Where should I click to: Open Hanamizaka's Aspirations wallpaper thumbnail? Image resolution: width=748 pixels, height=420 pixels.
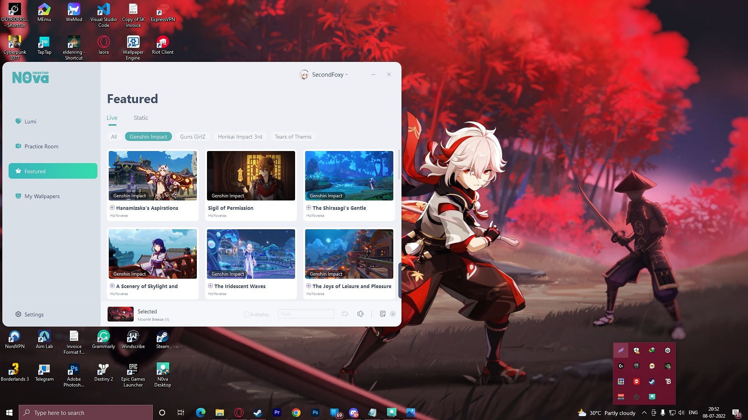coord(153,176)
